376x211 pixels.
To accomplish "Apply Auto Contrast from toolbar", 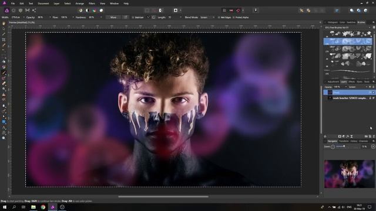I will pyautogui.click(x=88, y=11).
